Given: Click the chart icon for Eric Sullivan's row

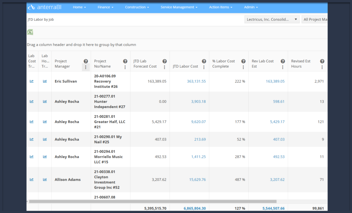Looking at the screenshot, I should (x=32, y=81).
